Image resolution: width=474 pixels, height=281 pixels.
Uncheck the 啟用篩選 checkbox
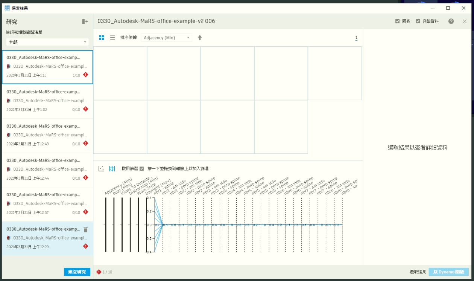[x=141, y=169]
